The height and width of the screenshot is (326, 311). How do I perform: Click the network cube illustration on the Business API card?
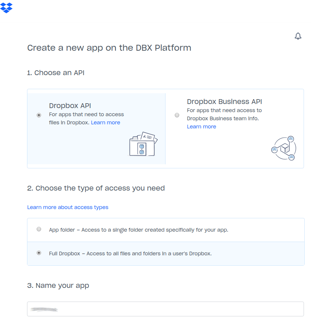(284, 148)
